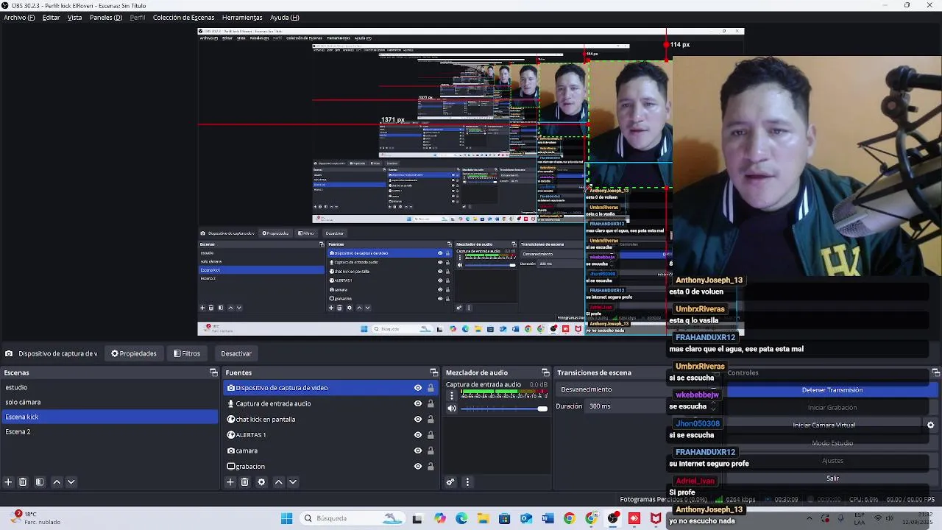Click the Propiedades button
Screen dimensions: 942x530
click(x=134, y=353)
